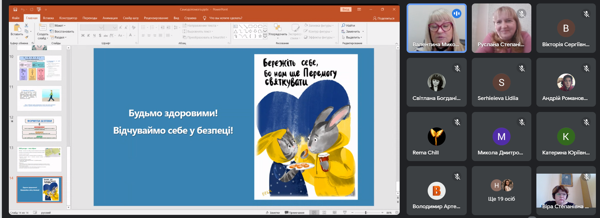
Task: Click the Поделиться share button
Action: 384,18
